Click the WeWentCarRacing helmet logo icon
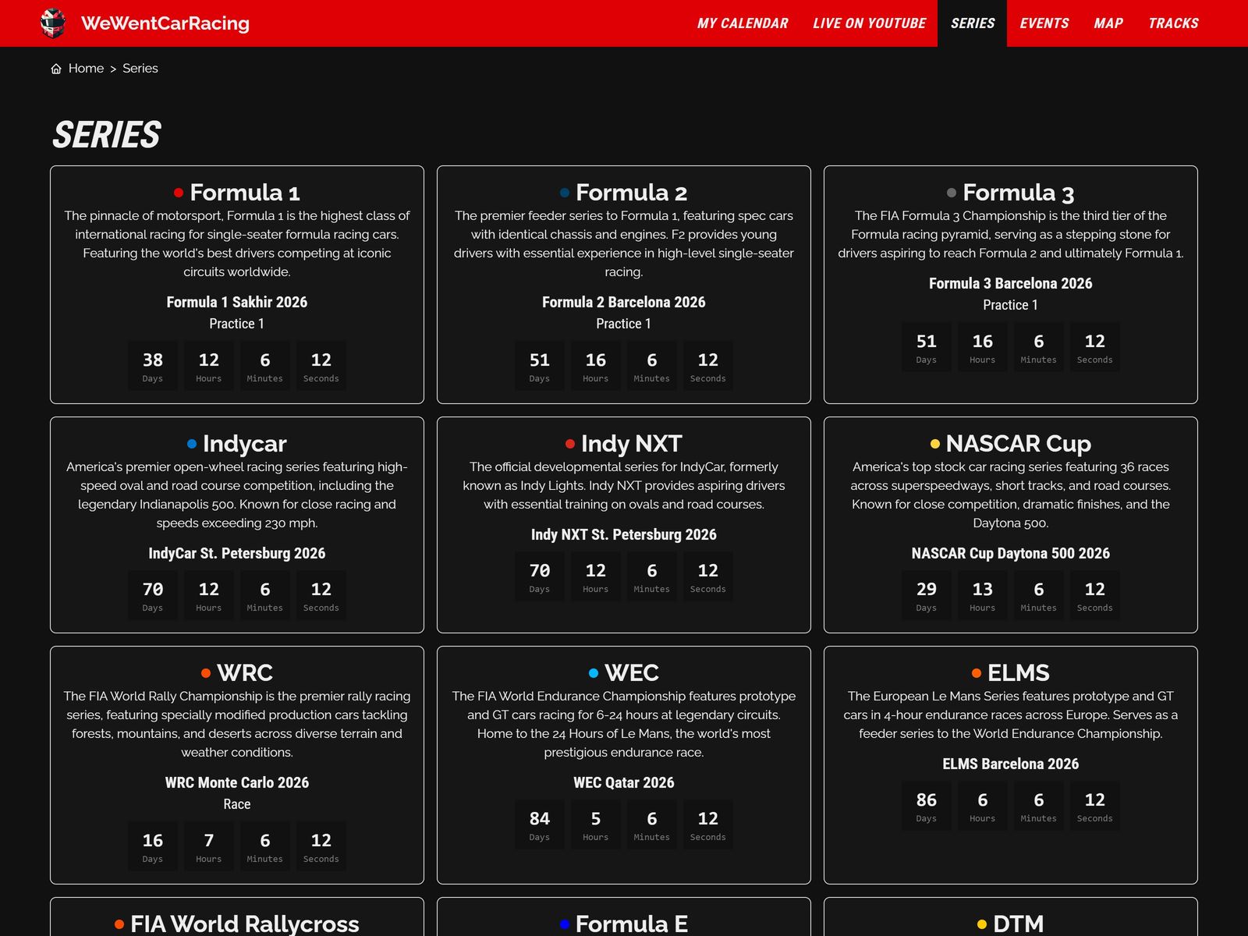Viewport: 1248px width, 936px height. 53,23
